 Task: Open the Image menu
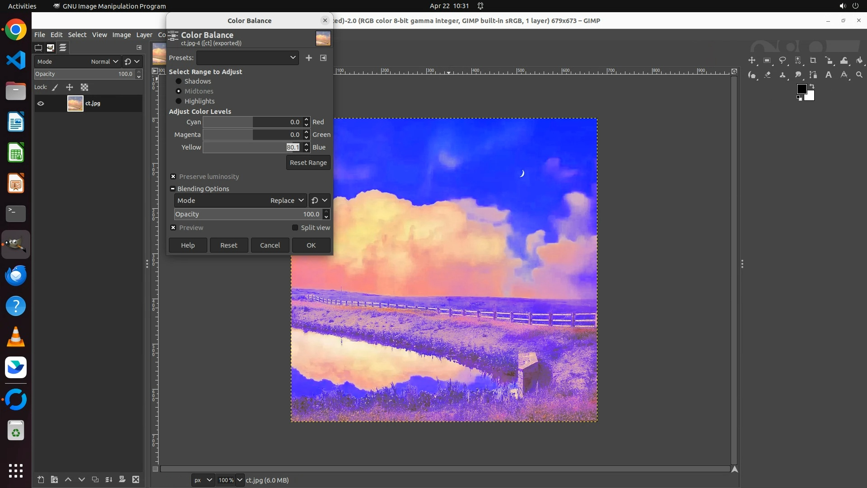[121, 35]
